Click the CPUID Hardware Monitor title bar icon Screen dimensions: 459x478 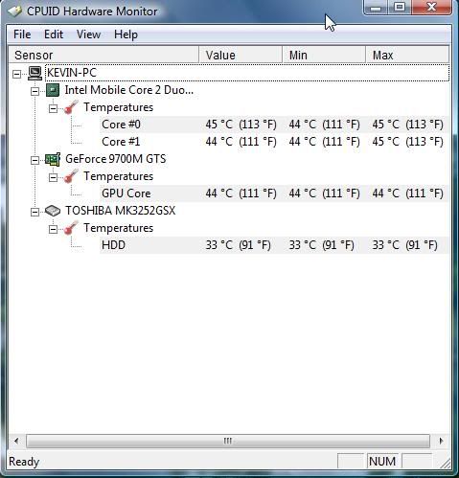pyautogui.click(x=14, y=11)
